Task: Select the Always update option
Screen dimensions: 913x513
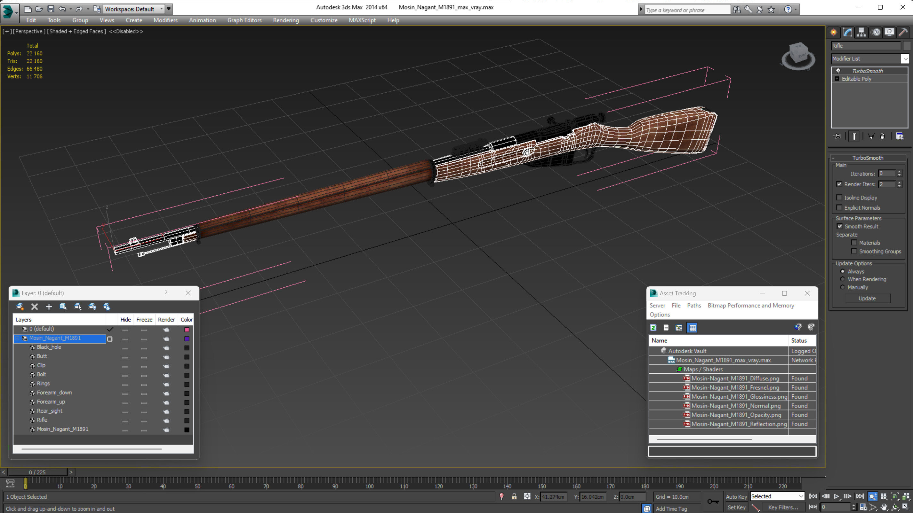Action: coord(843,271)
